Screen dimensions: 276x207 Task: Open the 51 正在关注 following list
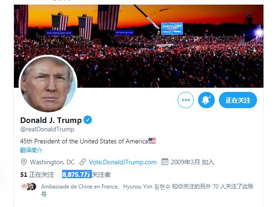[x=37, y=175]
